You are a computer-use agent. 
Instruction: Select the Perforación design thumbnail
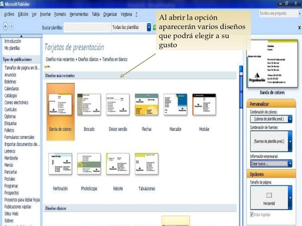pos(60,164)
